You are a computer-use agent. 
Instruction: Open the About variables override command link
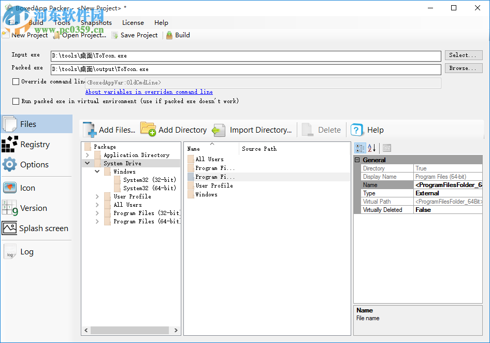149,92
